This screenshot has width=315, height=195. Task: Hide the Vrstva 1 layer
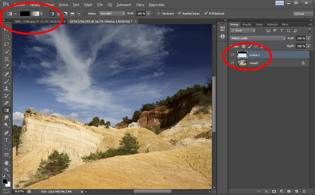(x=233, y=55)
